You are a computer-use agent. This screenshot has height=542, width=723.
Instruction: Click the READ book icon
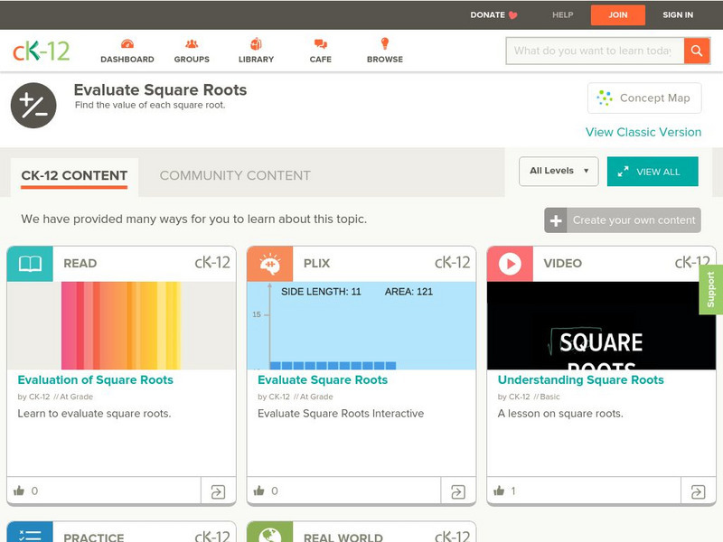(x=30, y=264)
